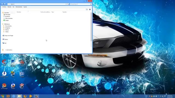Open the orange media player taskbar icon
Viewport: 175px width, 98px height.
[8, 96]
